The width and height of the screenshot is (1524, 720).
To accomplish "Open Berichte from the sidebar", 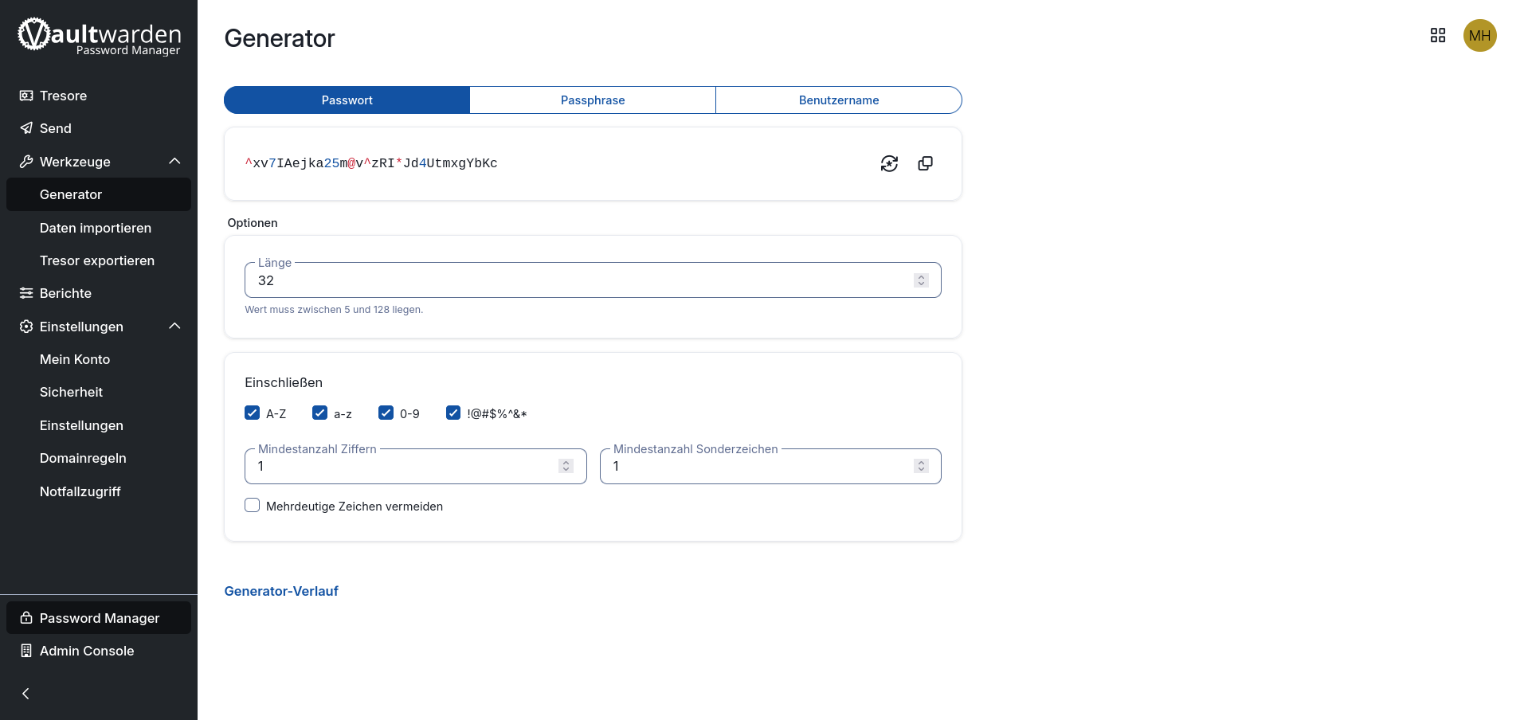I will pos(65,293).
